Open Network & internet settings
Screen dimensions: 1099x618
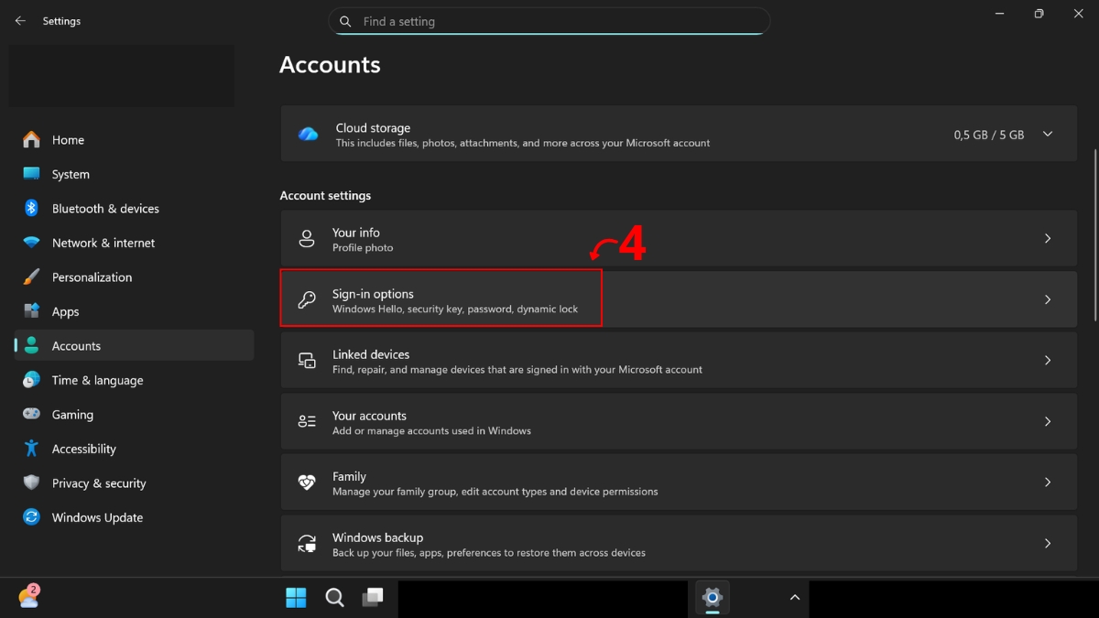click(103, 243)
